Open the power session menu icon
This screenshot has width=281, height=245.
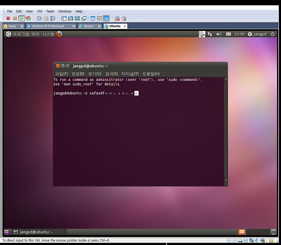(x=272, y=34)
